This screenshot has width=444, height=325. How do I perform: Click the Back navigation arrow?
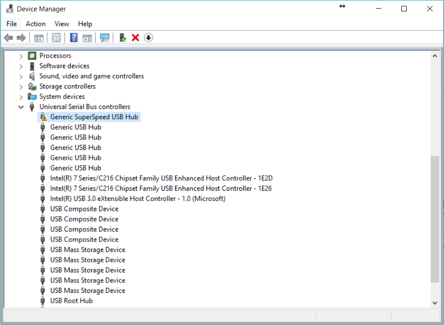coord(8,37)
